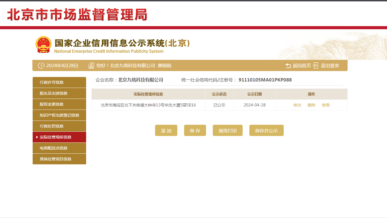Click the 操作 column header

312,94
